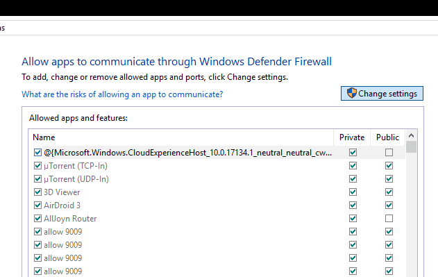Image resolution: width=438 pixels, height=277 pixels.
Task: Click the Change settings button
Action: coord(382,93)
